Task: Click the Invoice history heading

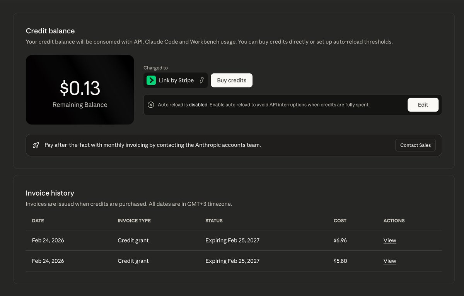Action: pos(50,193)
